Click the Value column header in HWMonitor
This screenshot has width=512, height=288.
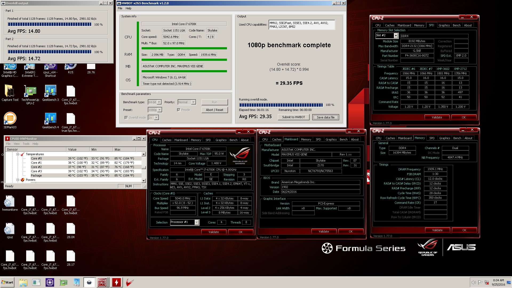click(78, 149)
